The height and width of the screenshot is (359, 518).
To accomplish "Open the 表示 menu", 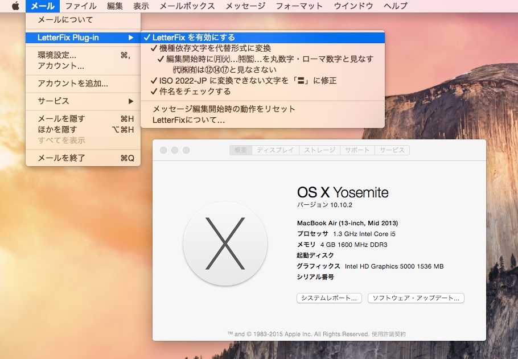I will tap(141, 6).
